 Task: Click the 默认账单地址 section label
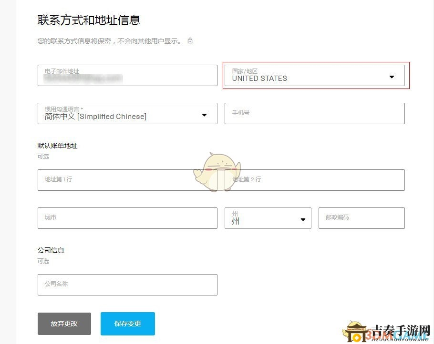57,146
